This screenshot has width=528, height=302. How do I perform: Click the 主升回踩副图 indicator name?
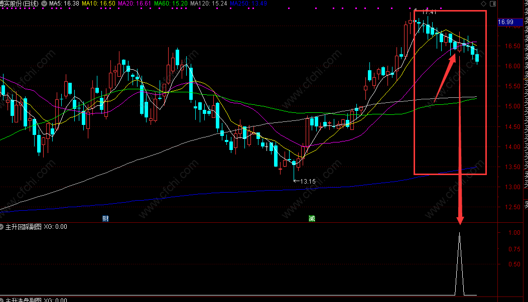23,227
